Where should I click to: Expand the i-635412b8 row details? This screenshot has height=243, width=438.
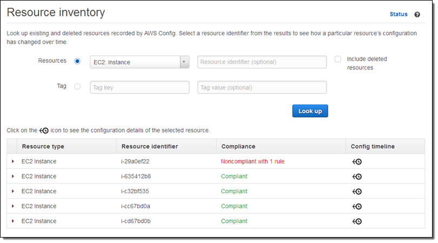coord(13,176)
